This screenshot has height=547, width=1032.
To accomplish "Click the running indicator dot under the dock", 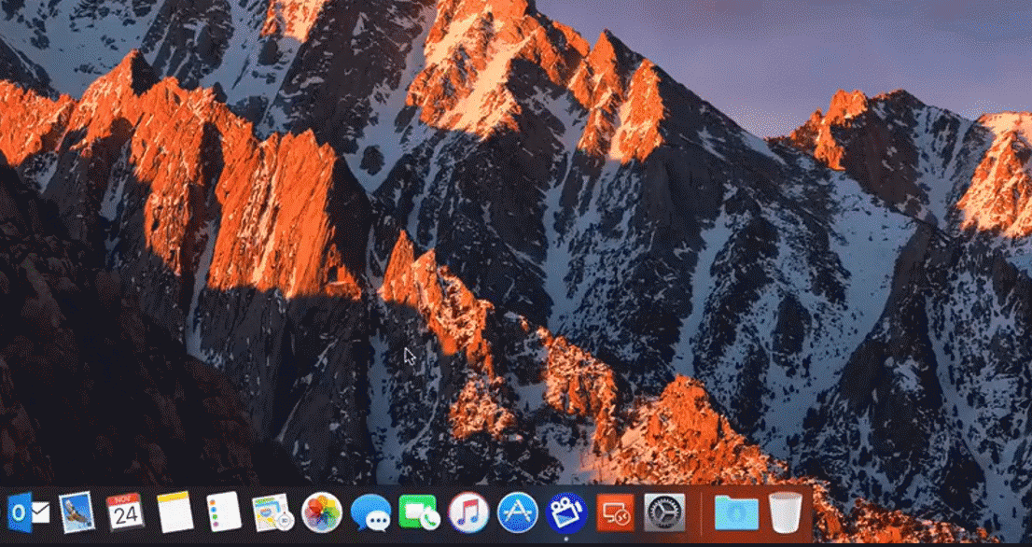I will coord(566,539).
